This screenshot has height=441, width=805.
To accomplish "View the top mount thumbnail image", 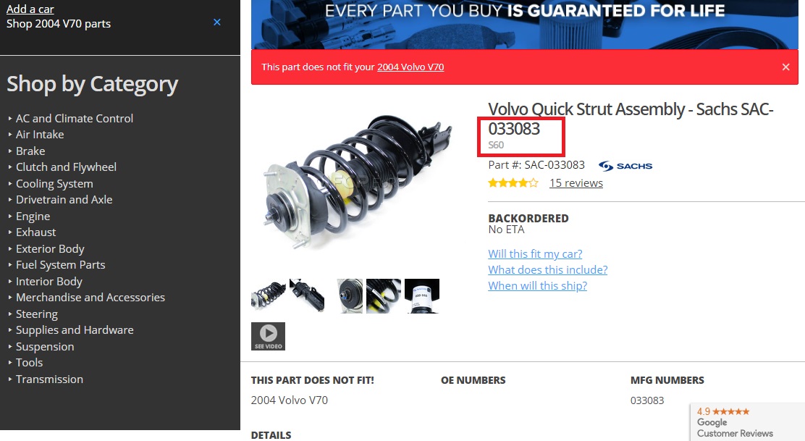I will point(350,296).
